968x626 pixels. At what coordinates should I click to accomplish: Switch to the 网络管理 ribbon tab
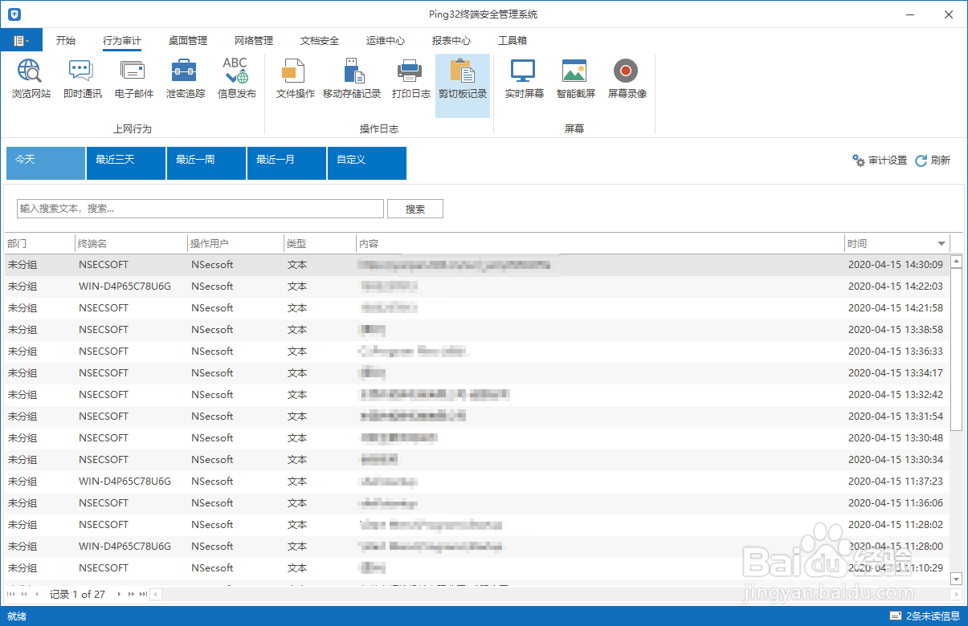point(254,41)
